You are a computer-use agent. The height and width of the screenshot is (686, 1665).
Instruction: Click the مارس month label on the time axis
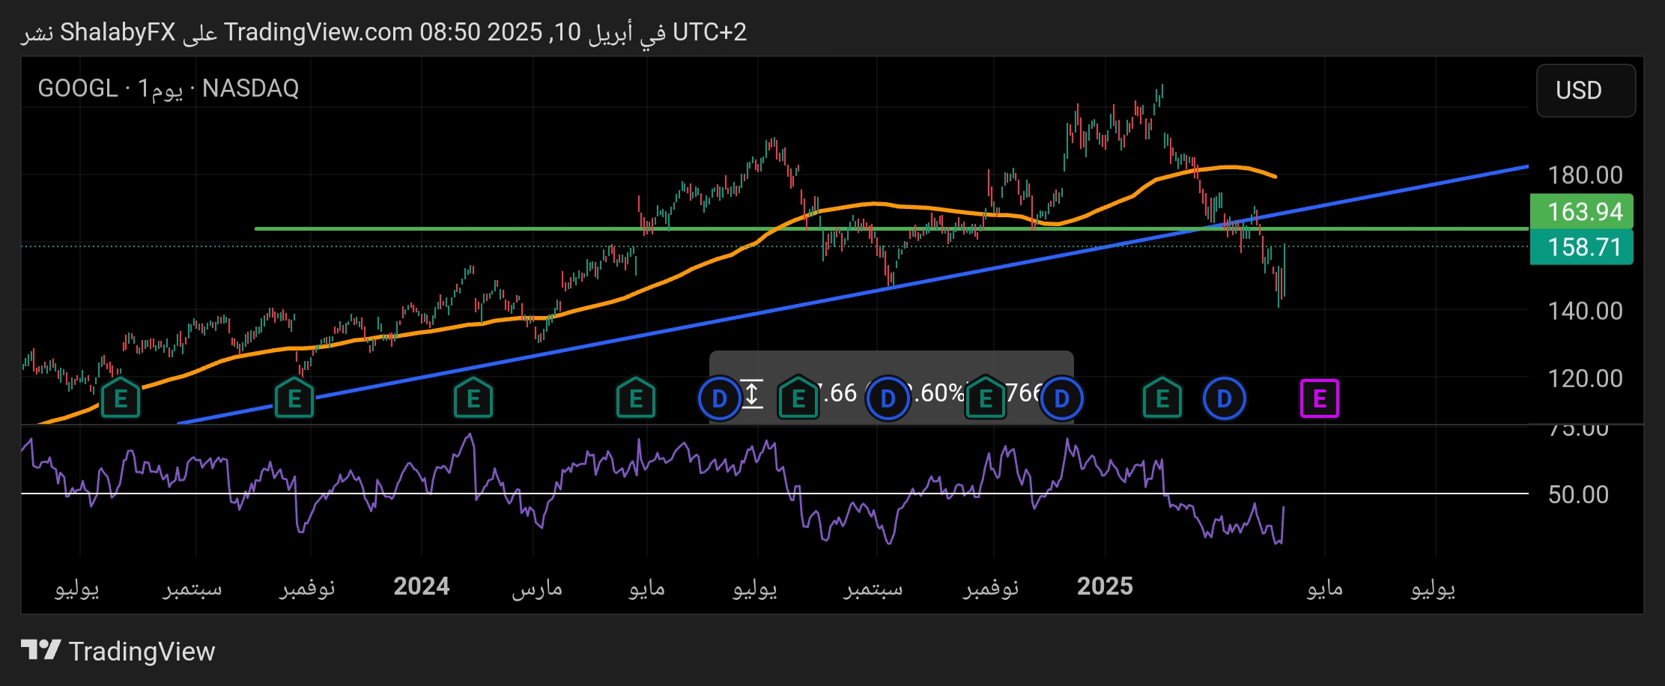click(x=537, y=588)
